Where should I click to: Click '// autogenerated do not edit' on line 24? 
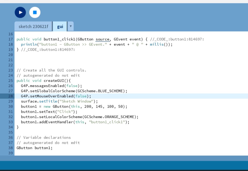[48, 76]
